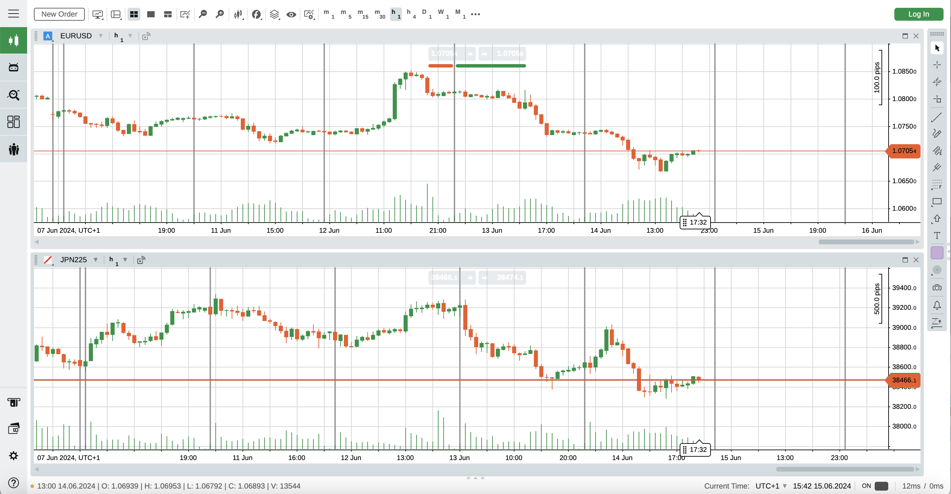Expand the JPN225 symbol dropdown
Viewport: 951px width, 494px height.
(x=96, y=260)
